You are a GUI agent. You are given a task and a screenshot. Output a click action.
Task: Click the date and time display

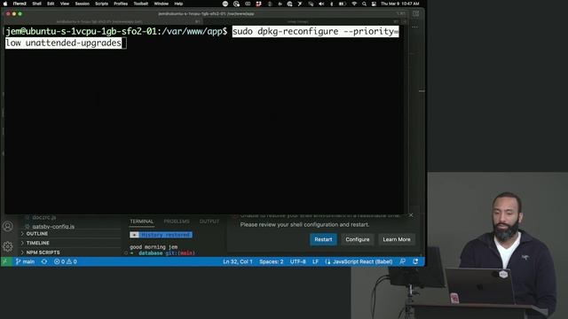(x=400, y=4)
